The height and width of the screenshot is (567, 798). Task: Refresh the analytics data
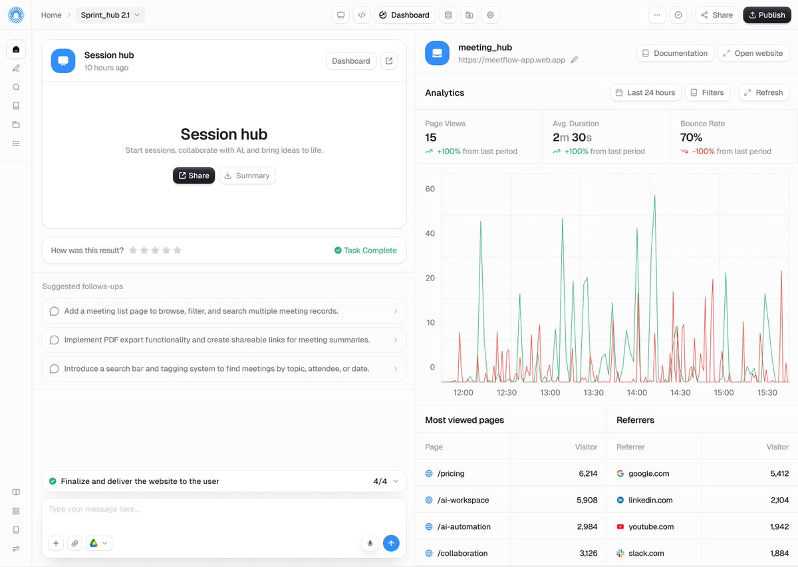click(x=764, y=92)
